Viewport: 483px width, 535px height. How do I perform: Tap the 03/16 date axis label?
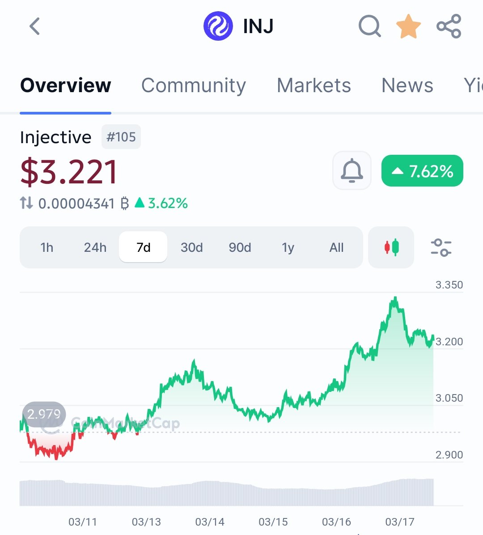tap(336, 522)
